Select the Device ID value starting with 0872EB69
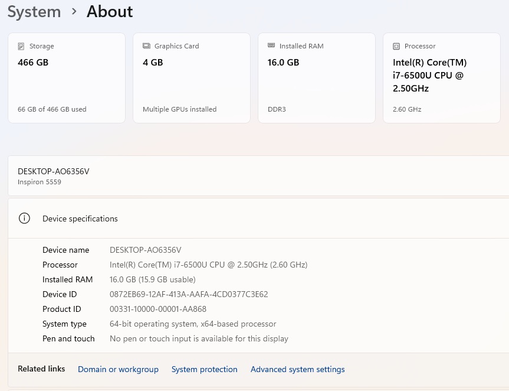The height and width of the screenshot is (391, 509). pyautogui.click(x=189, y=294)
